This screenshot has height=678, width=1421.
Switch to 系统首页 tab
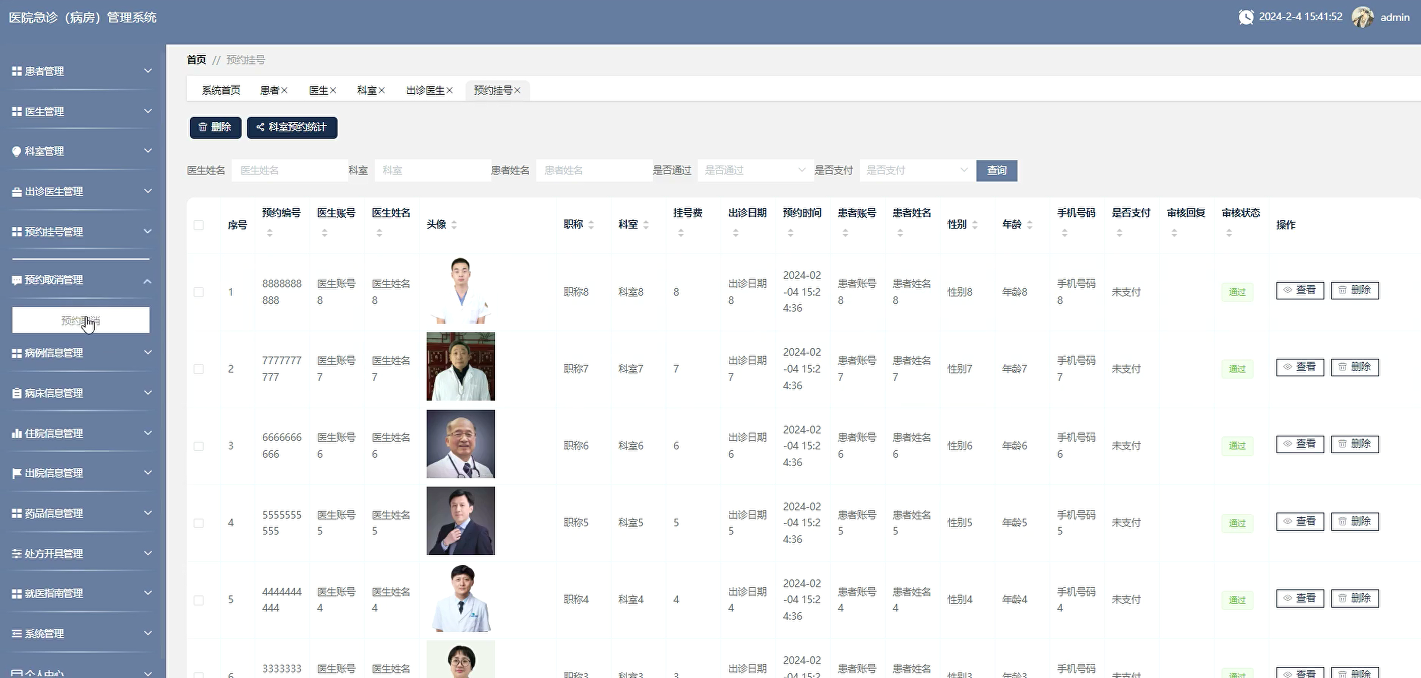click(x=220, y=91)
